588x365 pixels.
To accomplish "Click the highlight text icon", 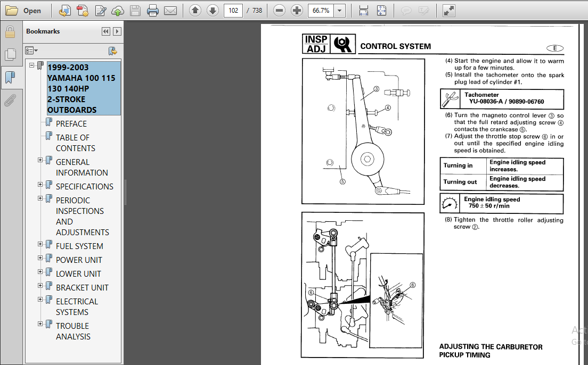I will point(424,11).
